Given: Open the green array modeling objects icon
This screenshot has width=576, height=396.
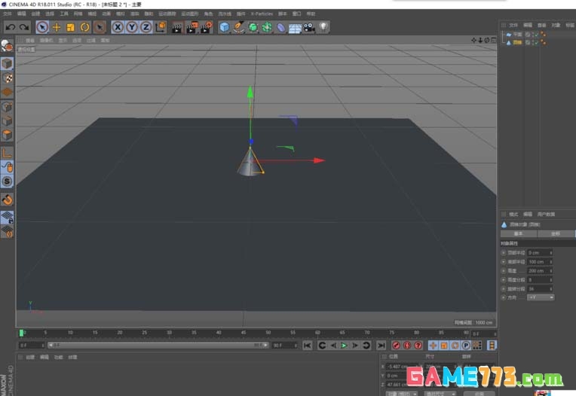Looking at the screenshot, I should 267,27.
